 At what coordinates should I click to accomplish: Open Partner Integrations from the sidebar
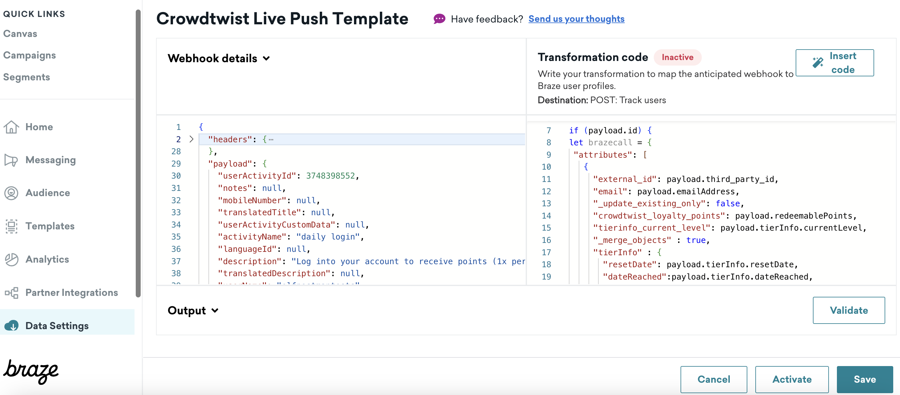pyautogui.click(x=11, y=292)
